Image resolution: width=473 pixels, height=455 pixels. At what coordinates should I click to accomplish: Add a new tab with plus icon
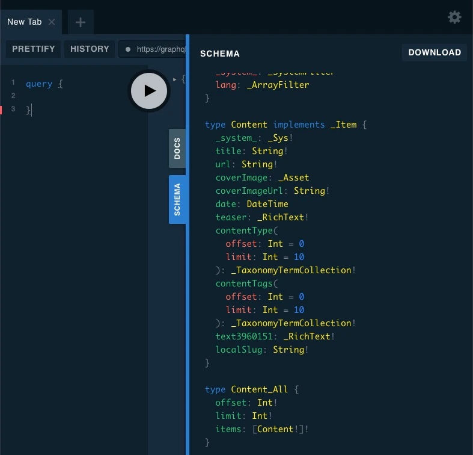[81, 22]
